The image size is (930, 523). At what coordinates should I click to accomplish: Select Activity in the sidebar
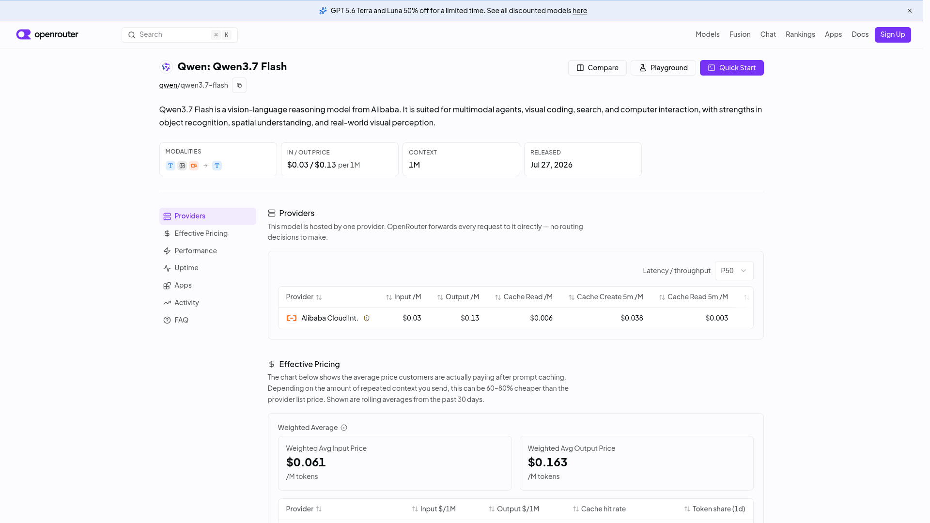pos(207,303)
